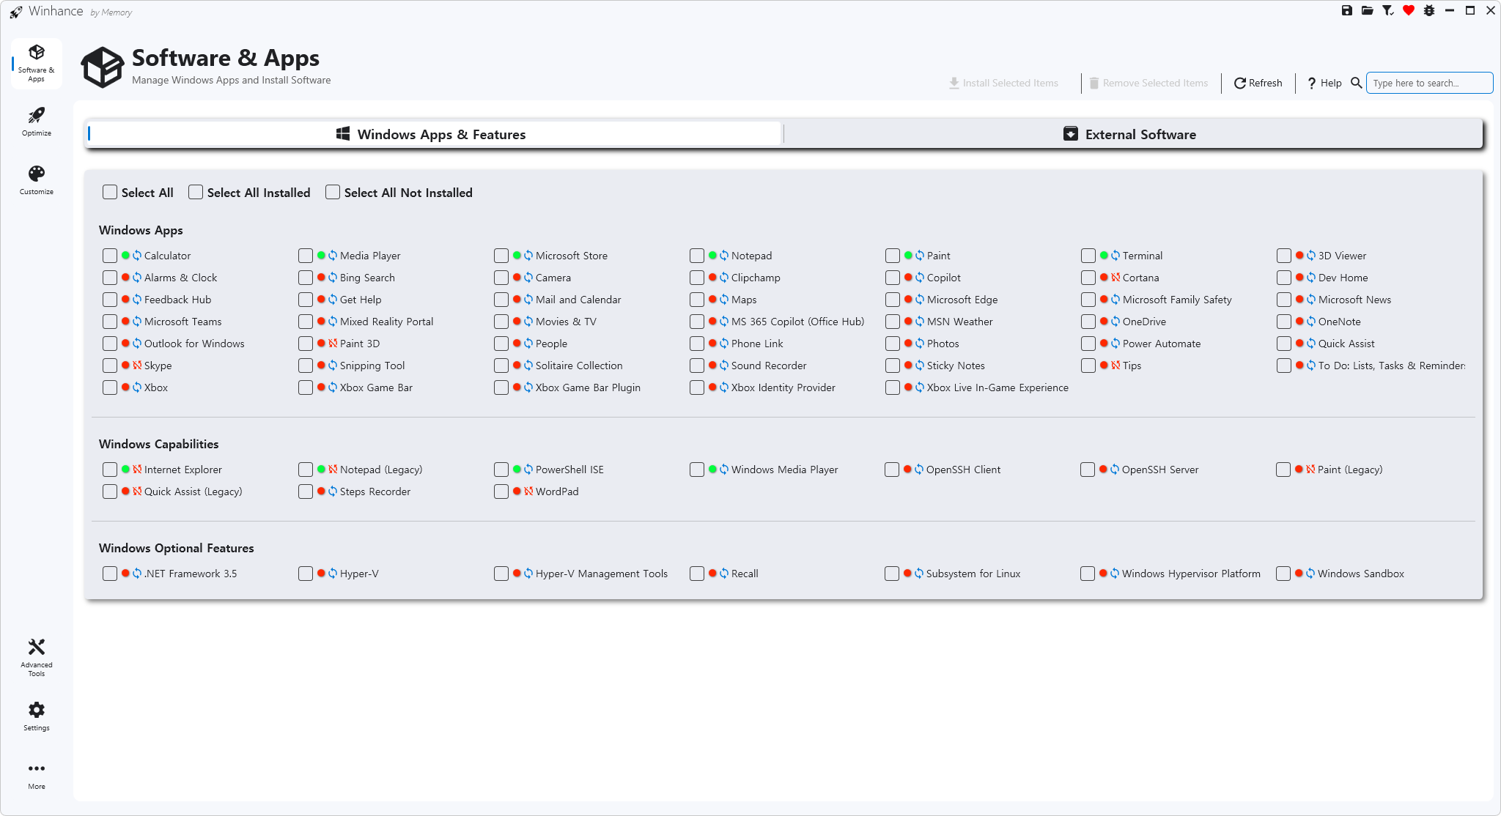This screenshot has height=816, width=1501.
Task: Check Select All Not Installed box
Action: [333, 192]
